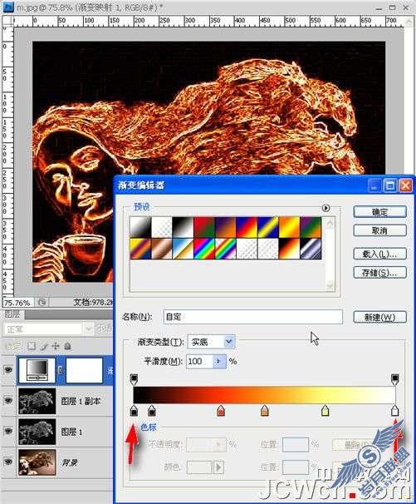The image size is (416, 504).
Task: Hide the gradient map adjustment layer
Action: [x=8, y=370]
